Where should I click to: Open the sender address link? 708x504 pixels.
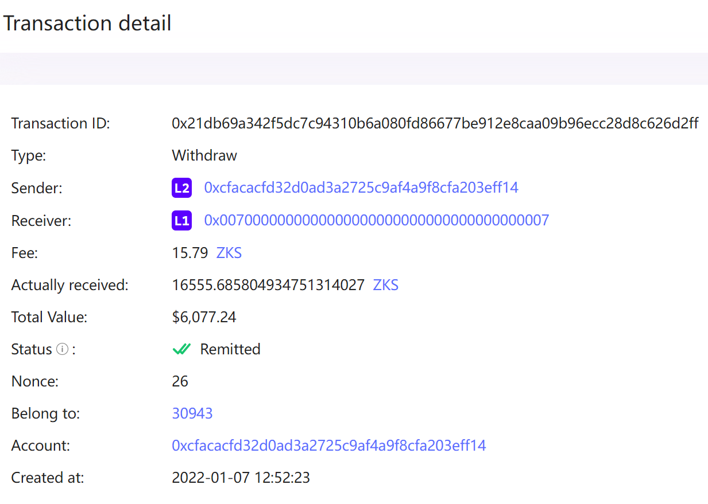[361, 187]
